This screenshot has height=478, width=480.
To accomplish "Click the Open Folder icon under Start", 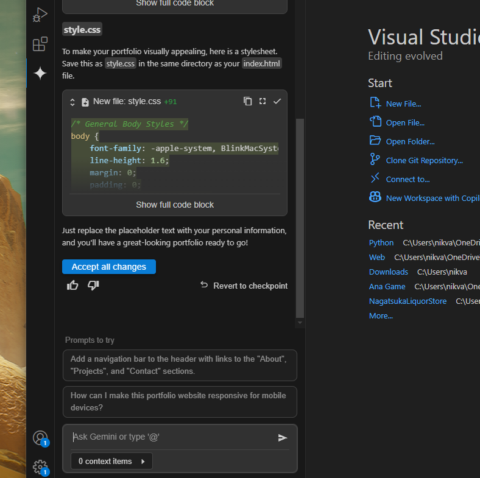I will coord(375,141).
